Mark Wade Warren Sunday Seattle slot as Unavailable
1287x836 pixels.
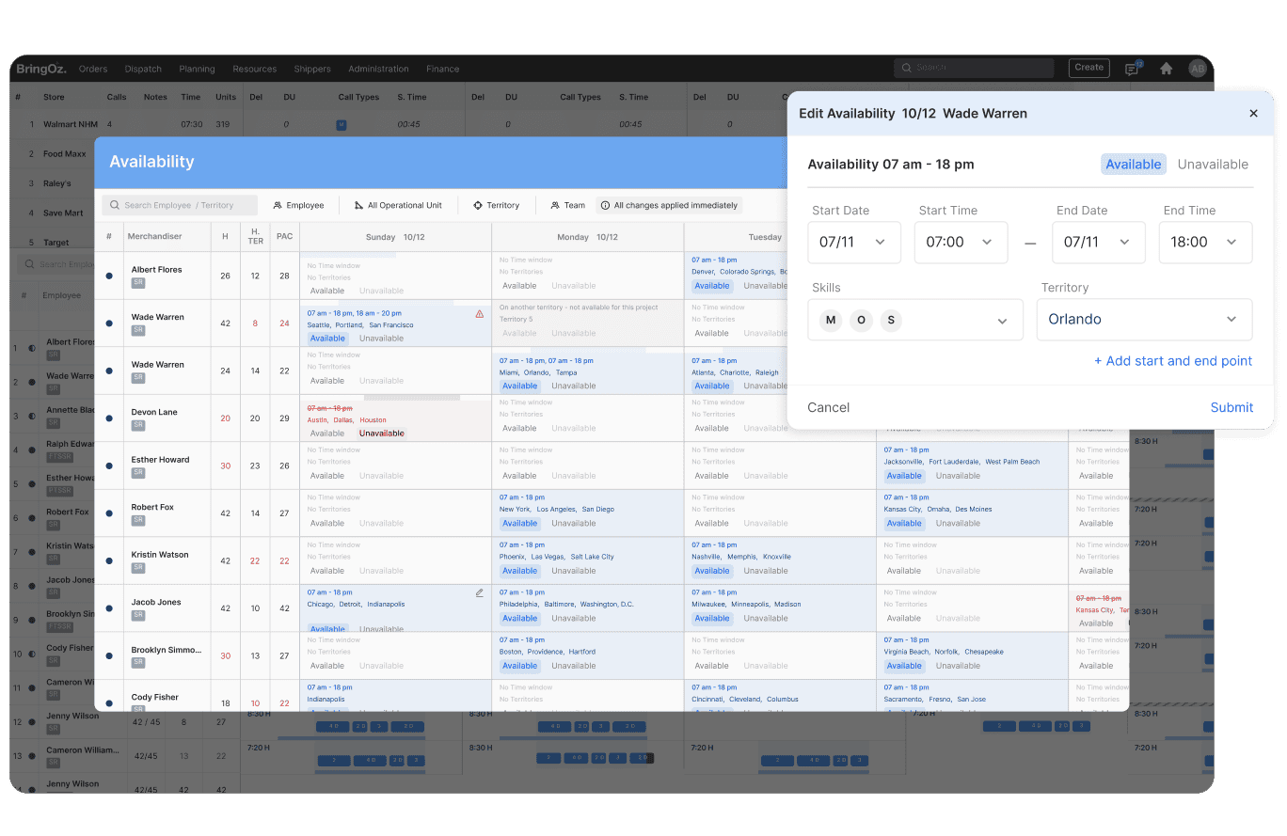click(x=381, y=339)
